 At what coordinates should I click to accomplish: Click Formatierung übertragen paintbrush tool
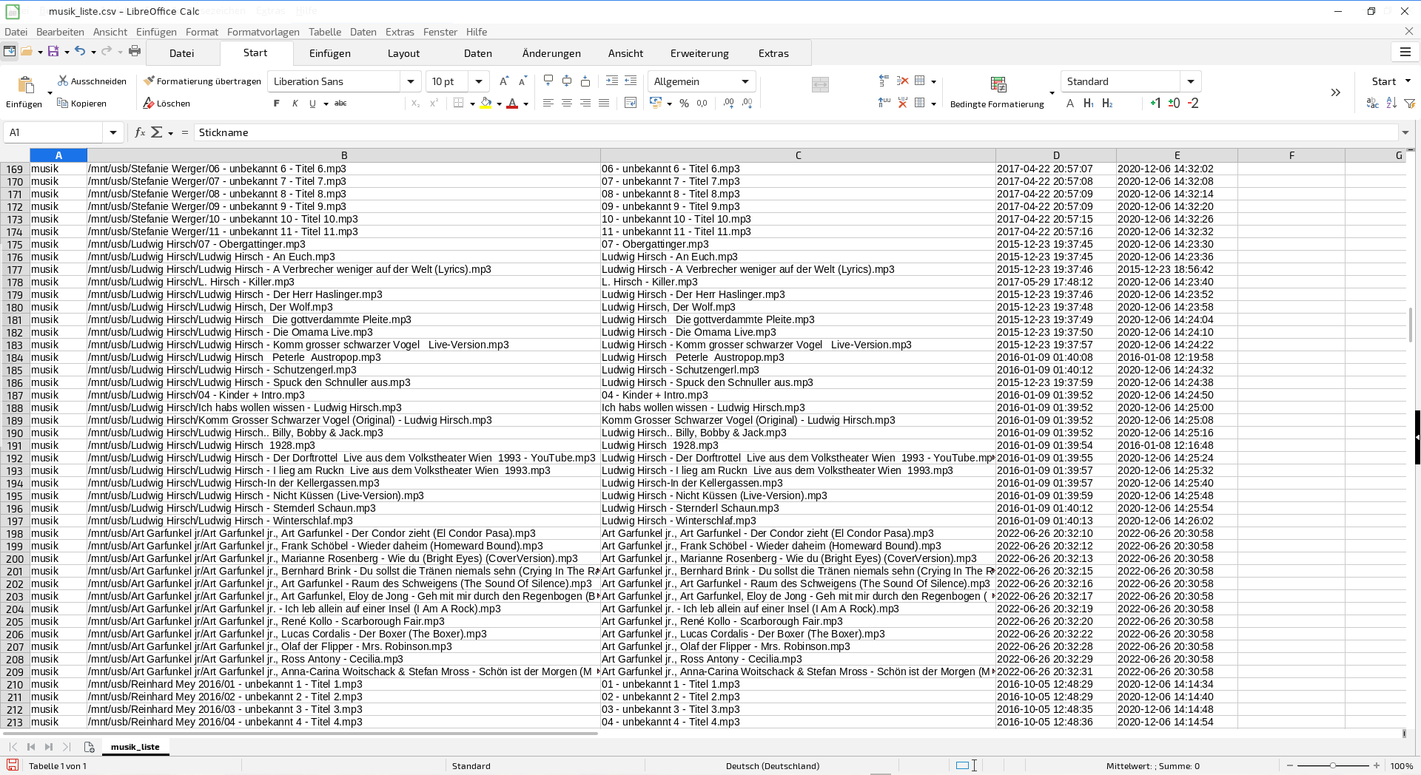(202, 81)
